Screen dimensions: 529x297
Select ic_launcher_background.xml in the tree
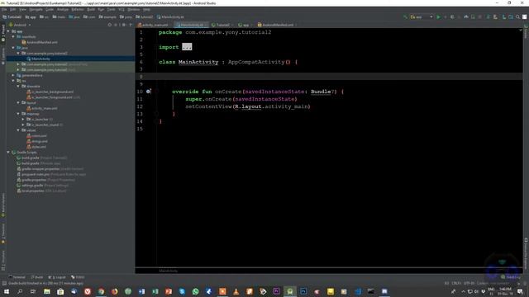[x=50, y=92]
